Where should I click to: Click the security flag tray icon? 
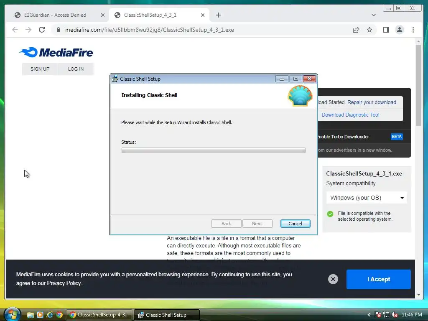[x=377, y=315]
